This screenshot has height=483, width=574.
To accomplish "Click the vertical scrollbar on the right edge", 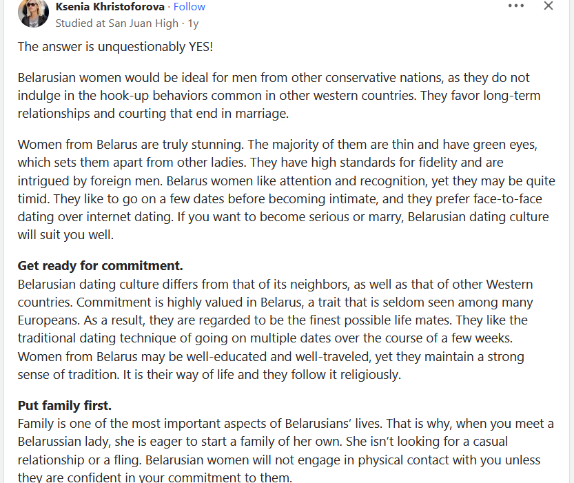I will (571, 241).
